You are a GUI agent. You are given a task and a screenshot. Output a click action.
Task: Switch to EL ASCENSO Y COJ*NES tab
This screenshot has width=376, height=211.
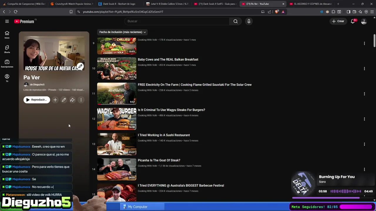pyautogui.click(x=310, y=4)
